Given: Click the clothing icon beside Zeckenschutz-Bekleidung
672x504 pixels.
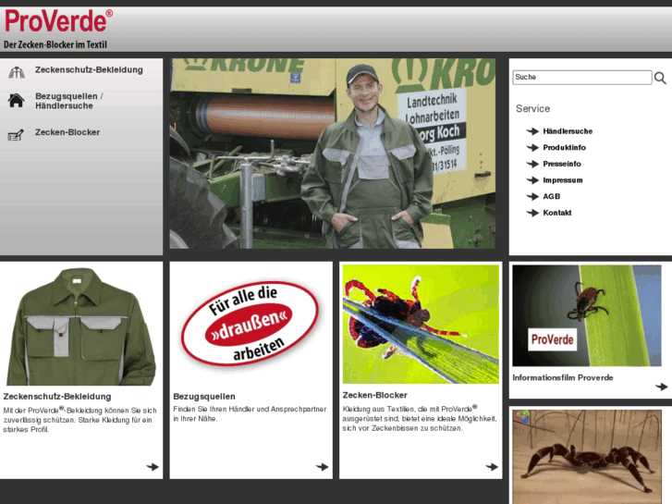Looking at the screenshot, I should (17, 72).
